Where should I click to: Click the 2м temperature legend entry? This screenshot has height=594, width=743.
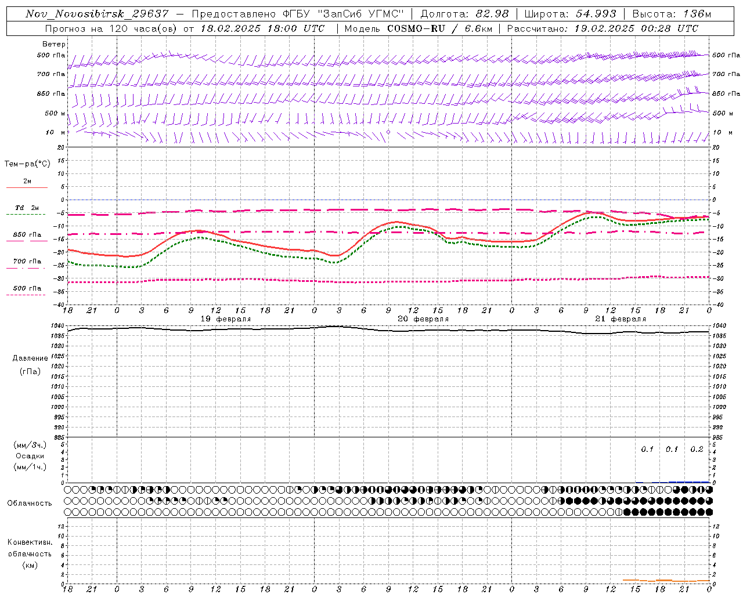(x=27, y=182)
